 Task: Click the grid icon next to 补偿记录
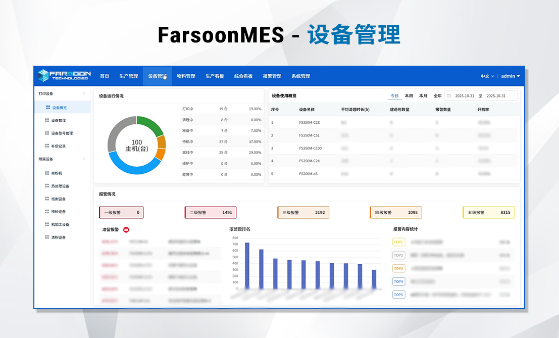(46, 146)
